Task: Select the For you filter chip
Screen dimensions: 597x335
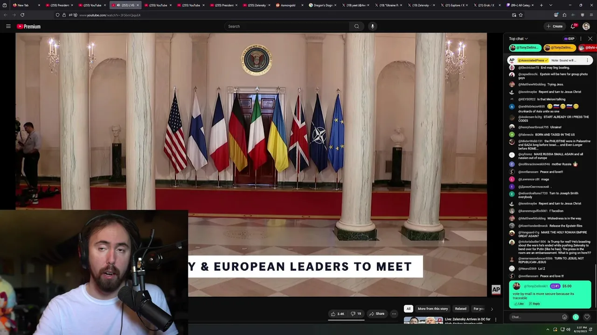Action: click(x=479, y=308)
